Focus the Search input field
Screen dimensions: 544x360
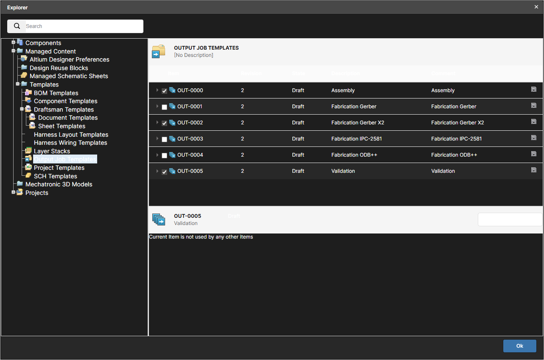[x=84, y=26]
